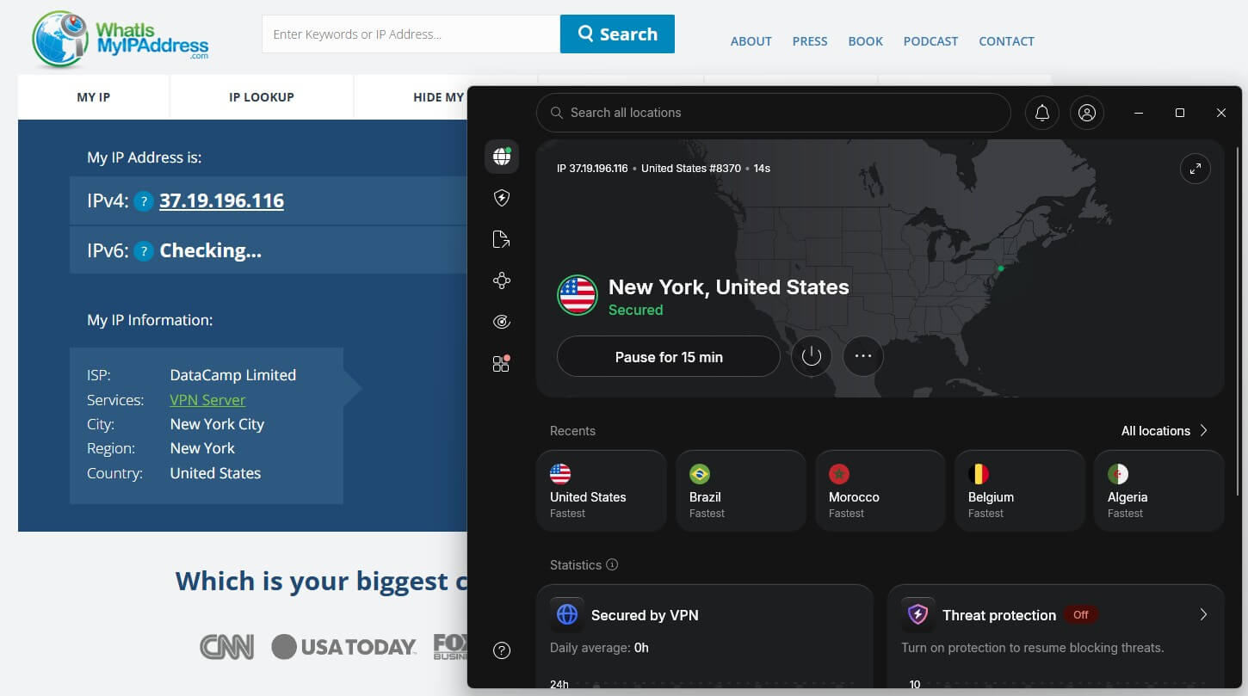This screenshot has height=696, width=1248.
Task: Click the Secured by VPN globe icon
Action: pyautogui.click(x=567, y=614)
